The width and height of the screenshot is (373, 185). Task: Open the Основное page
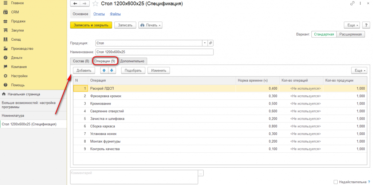[x=81, y=14]
